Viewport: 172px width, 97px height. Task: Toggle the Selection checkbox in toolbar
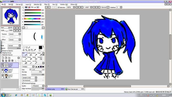[x=59, y=7]
